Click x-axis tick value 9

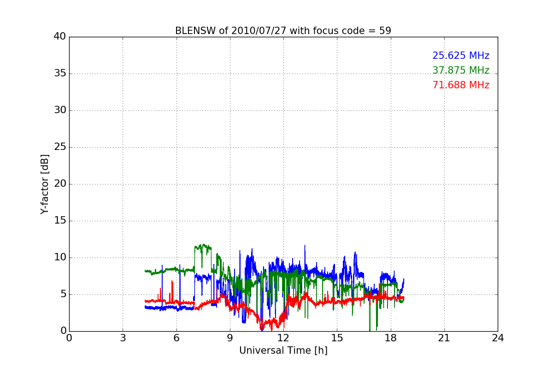click(x=230, y=338)
